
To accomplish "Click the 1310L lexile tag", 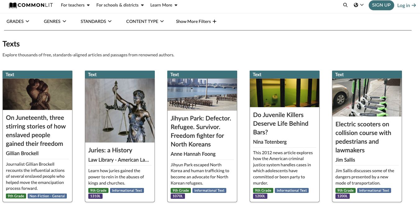I will (x=95, y=196).
